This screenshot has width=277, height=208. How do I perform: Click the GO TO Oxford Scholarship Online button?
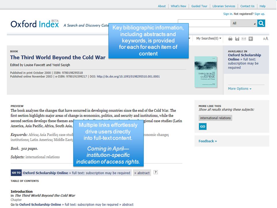(71, 173)
